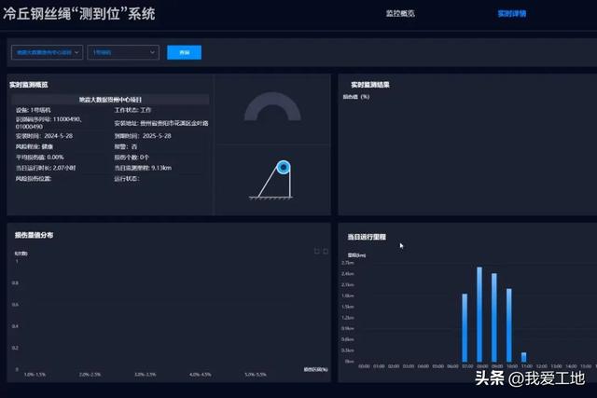This screenshot has width=597, height=398.
Task: Click the semicircle gauge in the overview panel
Action: 272,106
